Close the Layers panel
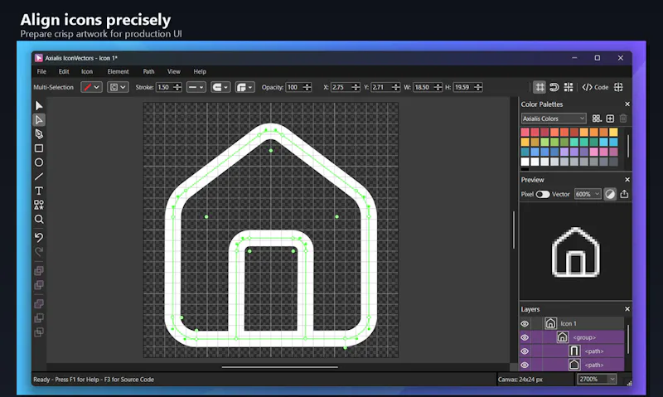The image size is (663, 397). pos(627,309)
